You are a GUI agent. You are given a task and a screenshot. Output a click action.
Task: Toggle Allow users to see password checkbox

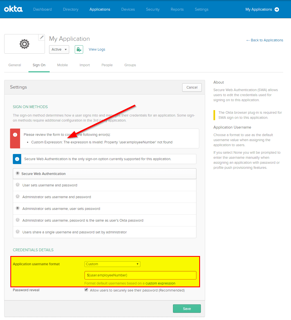pyautogui.click(x=86, y=290)
